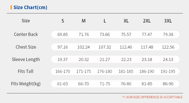
Task: Click the Fits Tall row label
Action: 26,71
